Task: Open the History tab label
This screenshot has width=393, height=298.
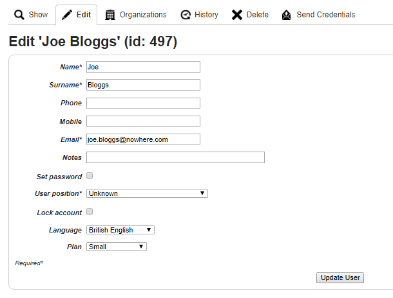Action: pos(207,15)
